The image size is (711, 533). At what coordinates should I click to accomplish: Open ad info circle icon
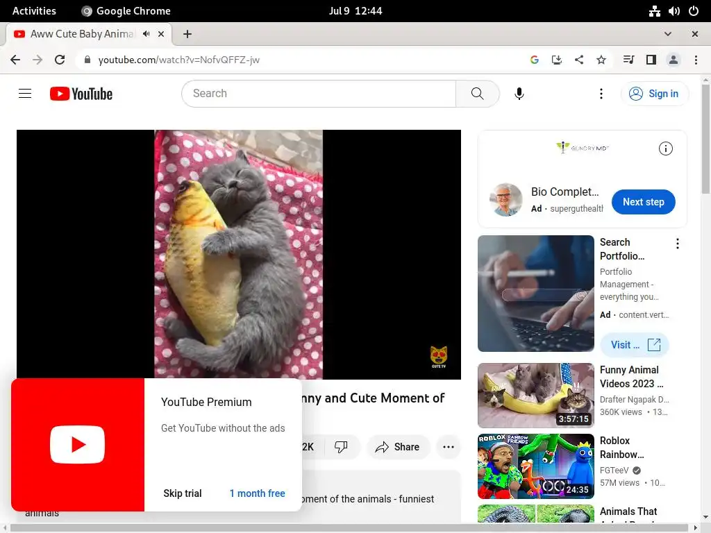(x=666, y=149)
